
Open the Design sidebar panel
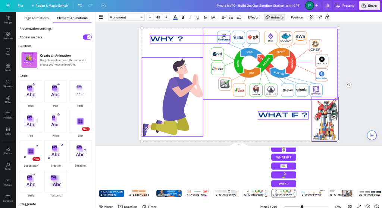[8, 20]
